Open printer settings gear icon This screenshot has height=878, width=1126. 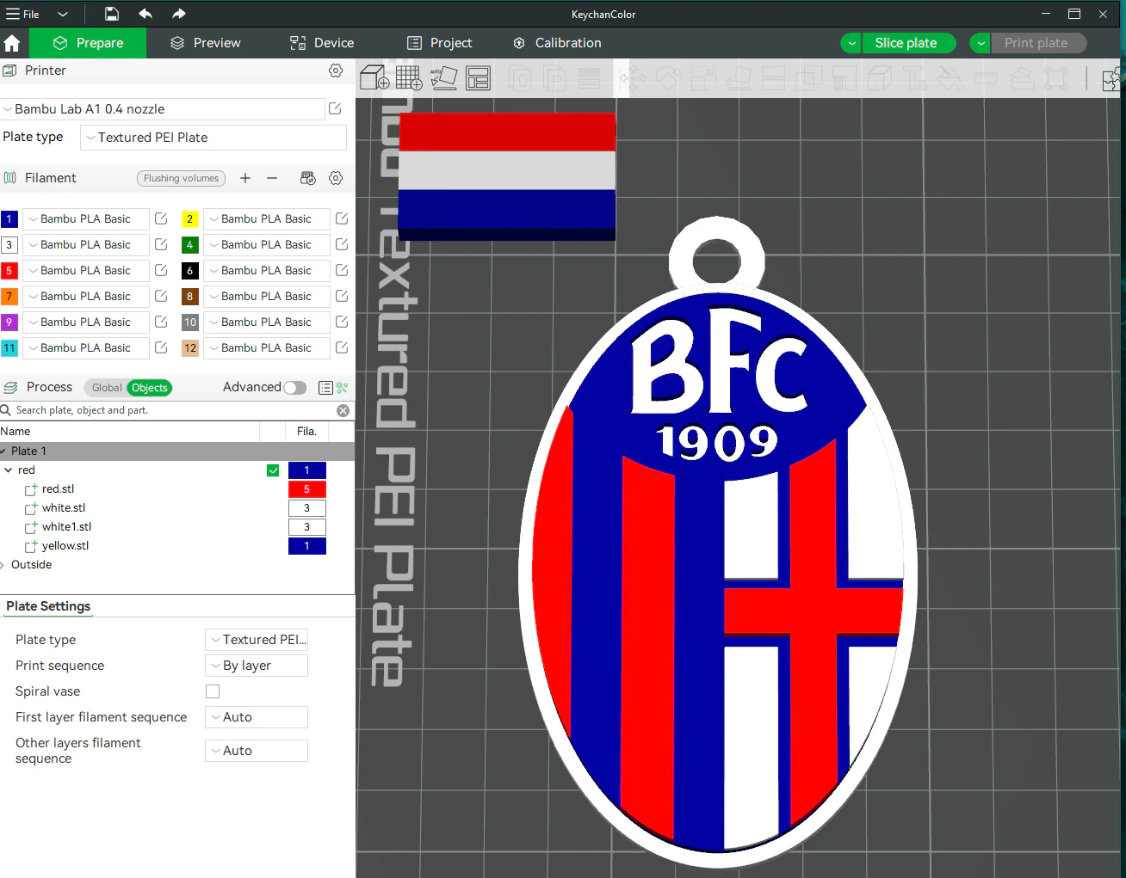336,71
